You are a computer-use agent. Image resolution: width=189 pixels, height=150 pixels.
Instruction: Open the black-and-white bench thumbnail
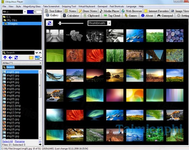[x=55, y=36]
